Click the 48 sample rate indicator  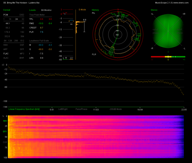23,23
